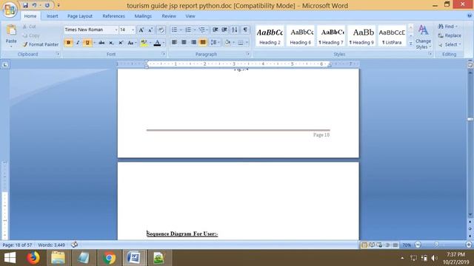Apply numbered list
This screenshot has height=266, width=474.
[x=188, y=30]
